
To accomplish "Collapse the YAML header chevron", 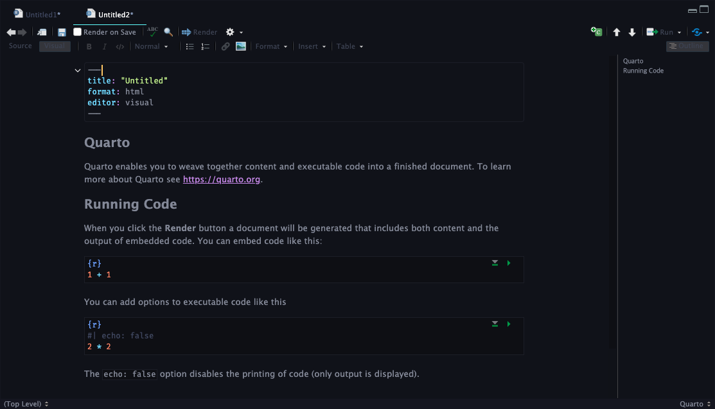I will click(x=78, y=71).
